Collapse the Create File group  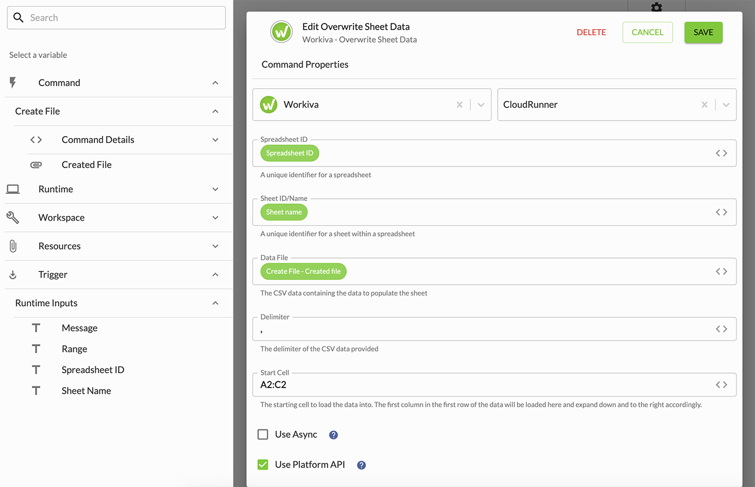[215, 111]
